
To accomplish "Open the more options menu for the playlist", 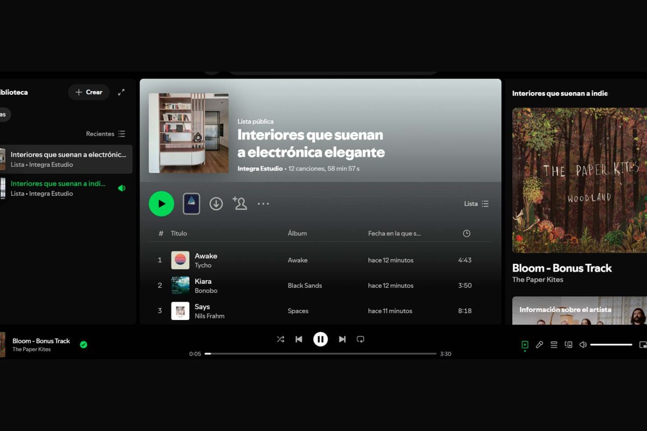I will click(x=263, y=204).
